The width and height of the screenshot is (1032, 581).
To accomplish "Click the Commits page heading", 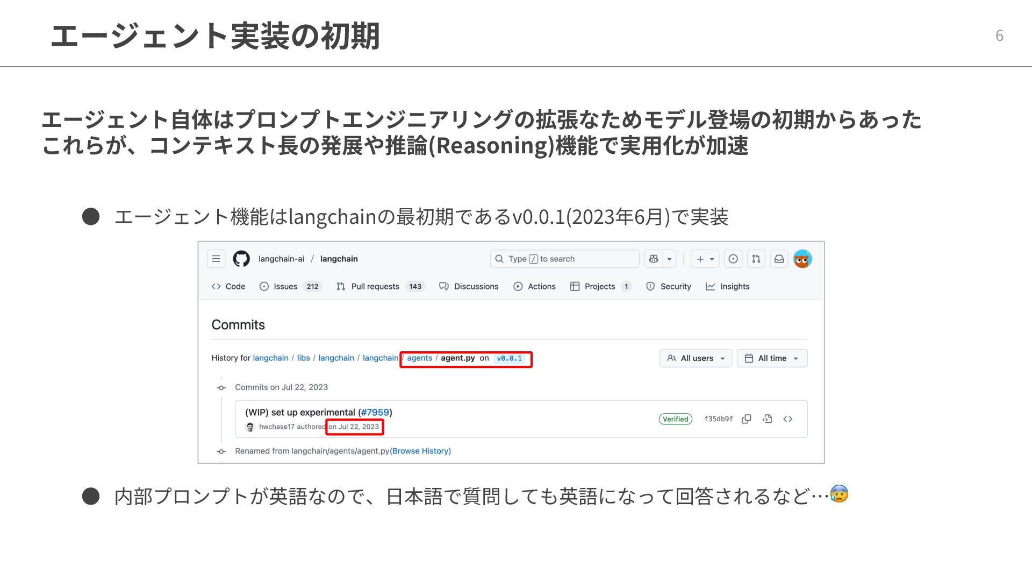I will point(238,324).
